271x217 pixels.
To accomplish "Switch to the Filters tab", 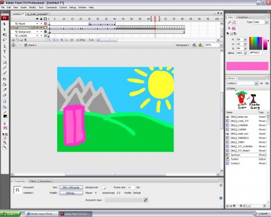I will pos(33,181).
